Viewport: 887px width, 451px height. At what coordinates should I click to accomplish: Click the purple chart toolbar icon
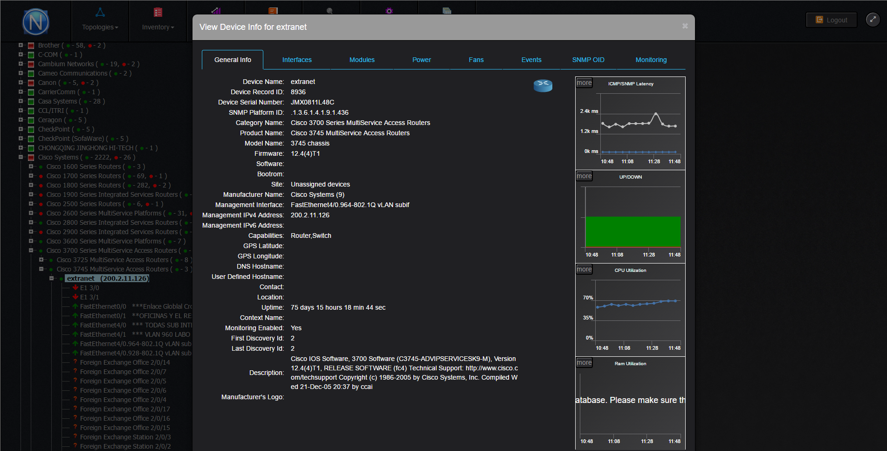point(216,10)
